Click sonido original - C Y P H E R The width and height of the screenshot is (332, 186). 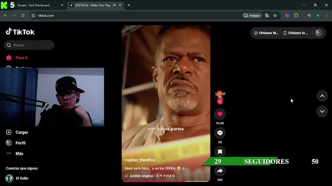pyautogui.click(x=150, y=176)
